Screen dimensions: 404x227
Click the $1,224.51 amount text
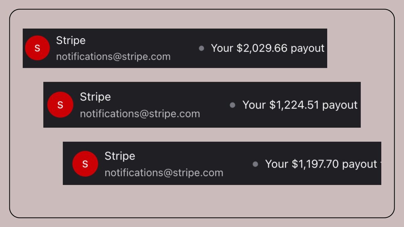pyautogui.click(x=294, y=105)
